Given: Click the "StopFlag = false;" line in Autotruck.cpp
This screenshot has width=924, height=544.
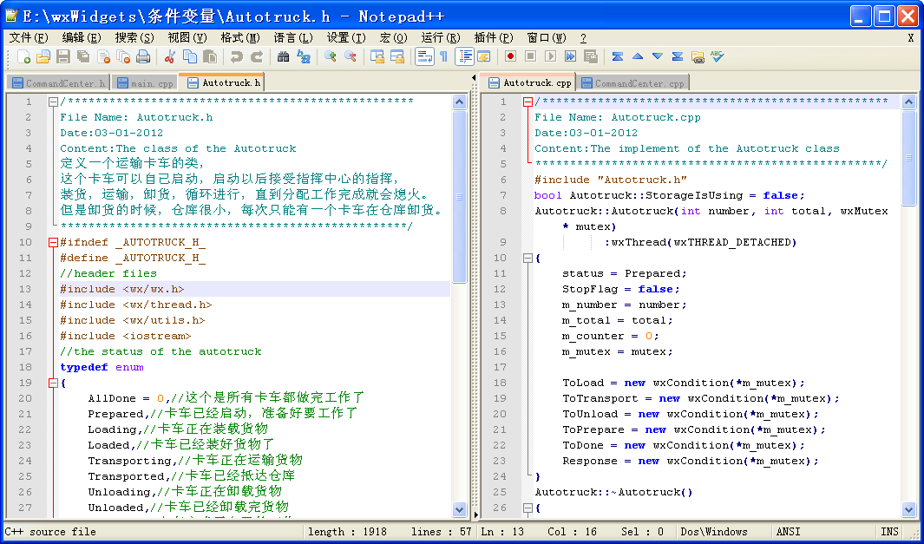Looking at the screenshot, I should click(621, 290).
